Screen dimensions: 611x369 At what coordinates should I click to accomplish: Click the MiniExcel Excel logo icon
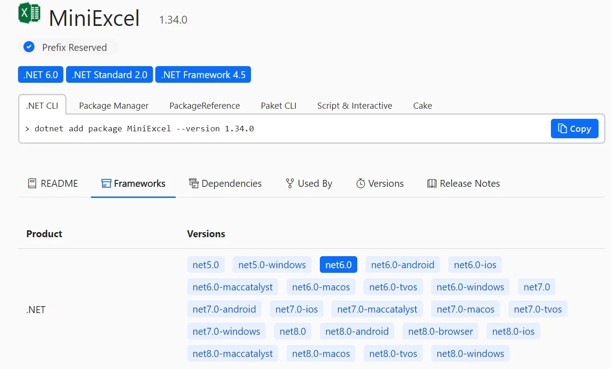point(29,13)
